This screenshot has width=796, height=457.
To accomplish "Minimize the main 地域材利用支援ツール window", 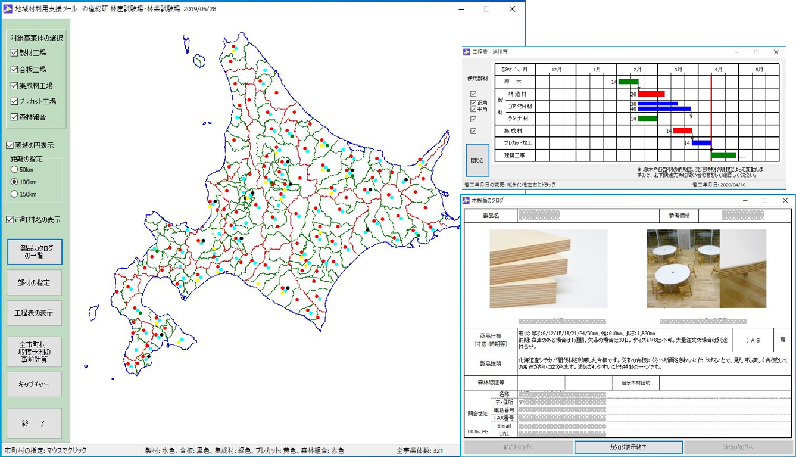I will 461,9.
